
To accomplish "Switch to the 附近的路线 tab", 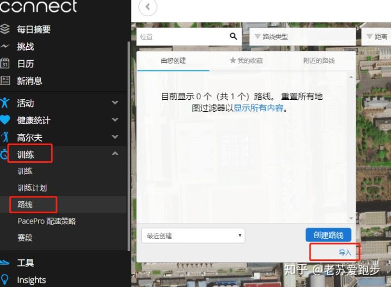I will click(x=319, y=61).
